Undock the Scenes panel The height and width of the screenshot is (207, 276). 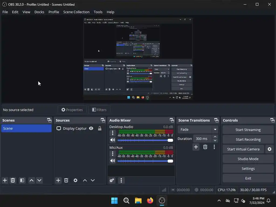[49, 120]
